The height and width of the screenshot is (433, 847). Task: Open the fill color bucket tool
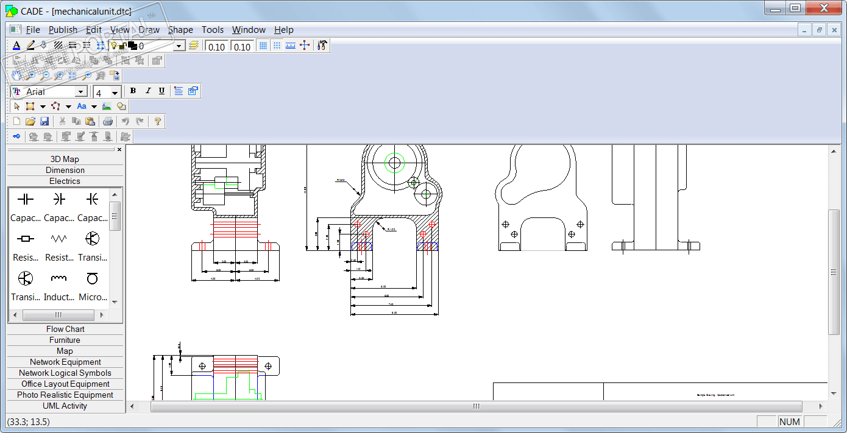[x=44, y=46]
